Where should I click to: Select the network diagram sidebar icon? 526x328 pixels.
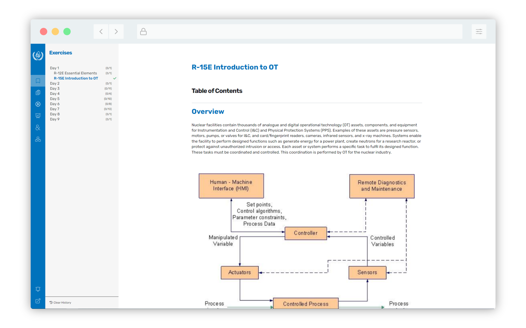pos(38,139)
